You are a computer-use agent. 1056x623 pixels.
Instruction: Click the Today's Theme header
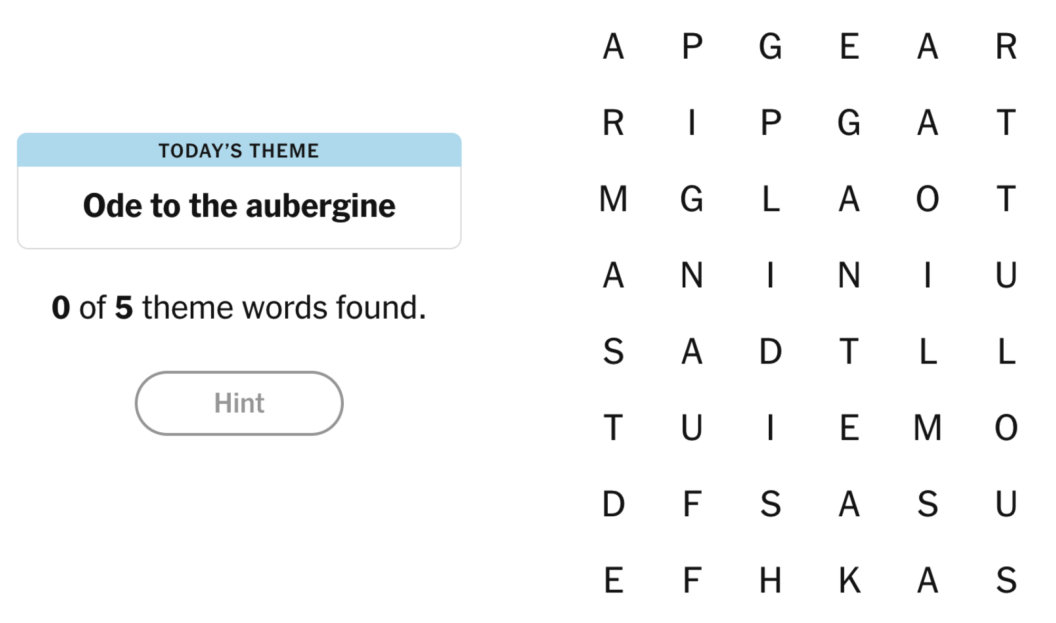[239, 151]
